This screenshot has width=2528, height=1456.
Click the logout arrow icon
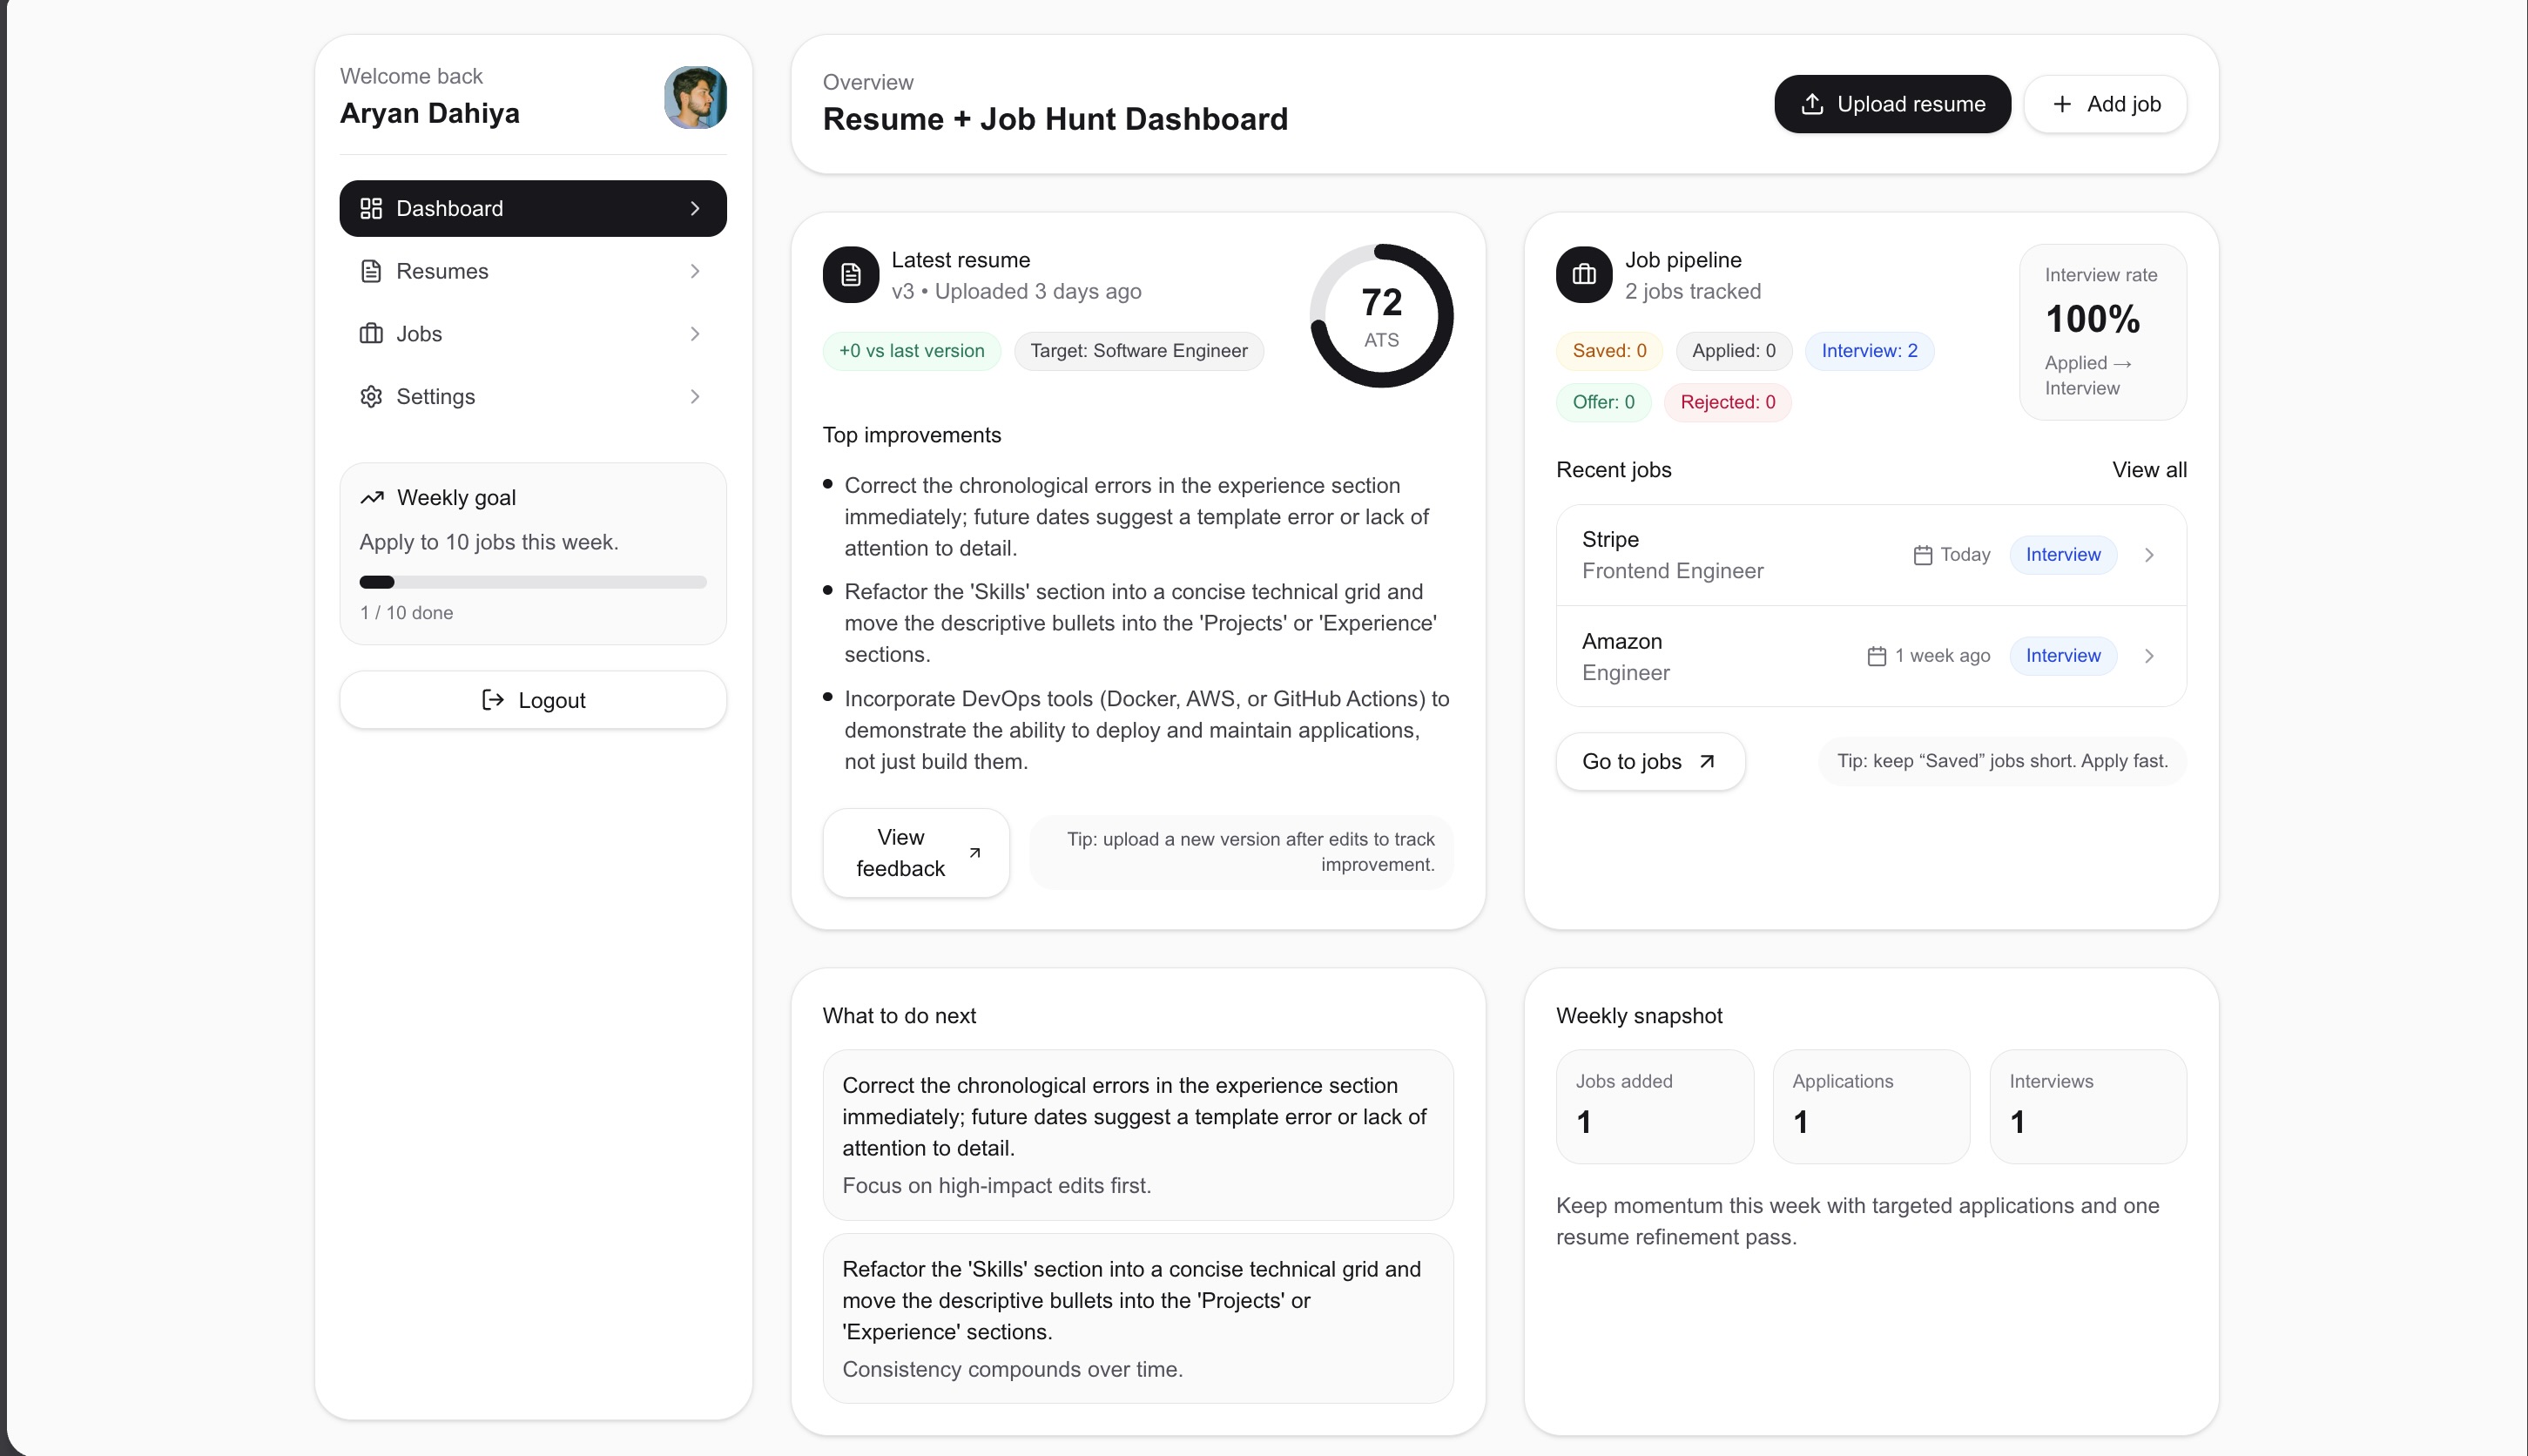pos(493,700)
